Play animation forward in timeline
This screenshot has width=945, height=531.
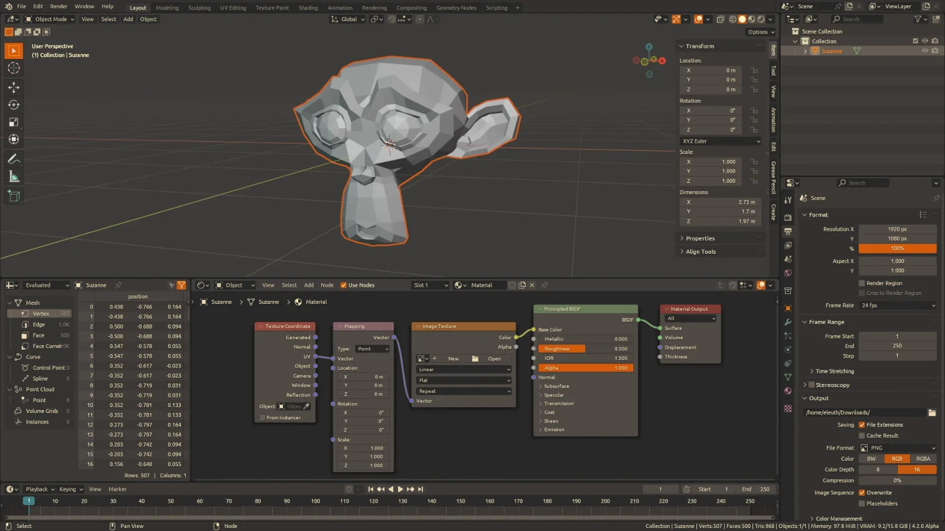click(400, 489)
